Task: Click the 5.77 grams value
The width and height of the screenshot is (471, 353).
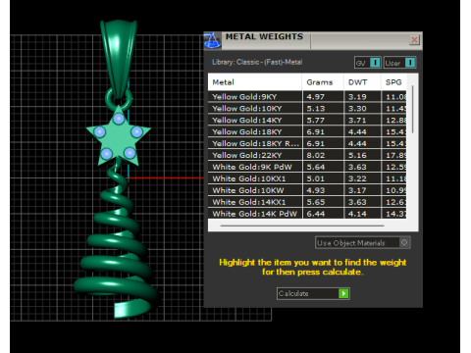Action: point(316,121)
